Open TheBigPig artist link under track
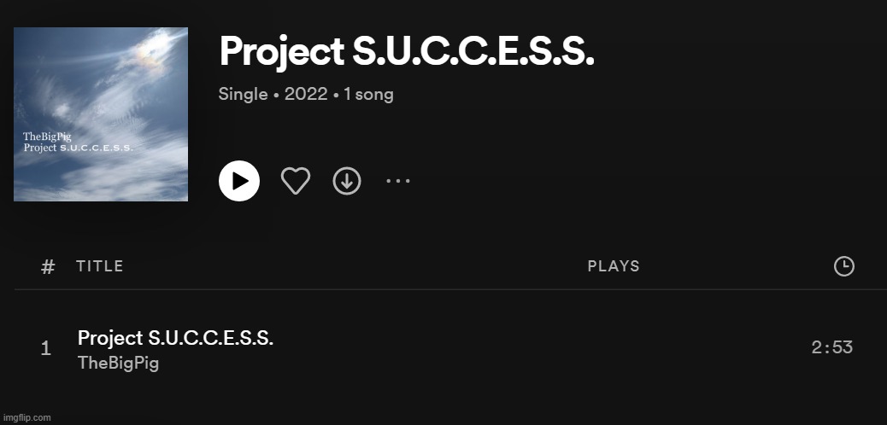 click(118, 363)
